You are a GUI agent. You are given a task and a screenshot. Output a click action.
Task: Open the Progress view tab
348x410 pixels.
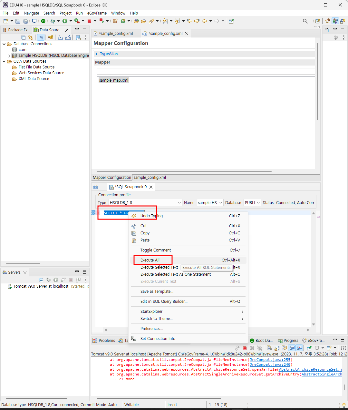tap(288, 341)
